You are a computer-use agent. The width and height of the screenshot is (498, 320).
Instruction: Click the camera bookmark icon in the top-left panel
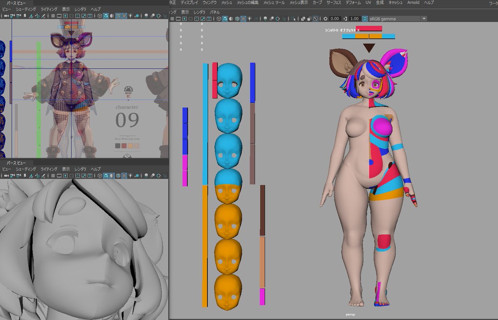click(x=25, y=16)
